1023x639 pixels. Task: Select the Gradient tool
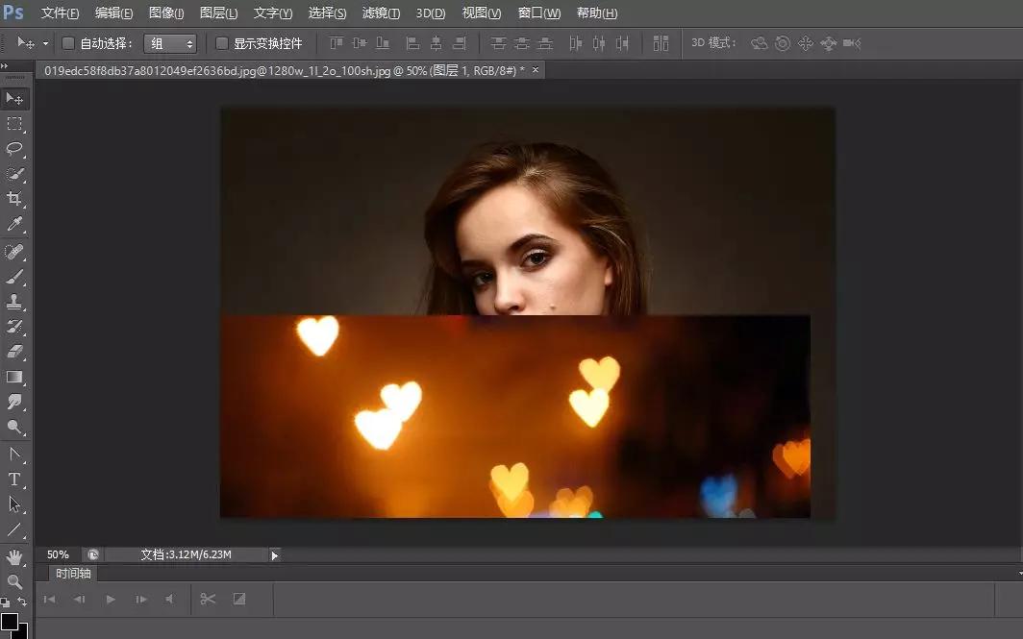tap(14, 377)
